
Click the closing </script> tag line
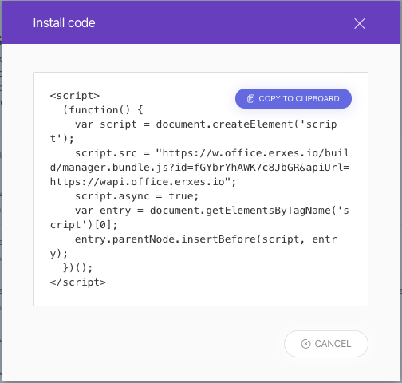(77, 282)
